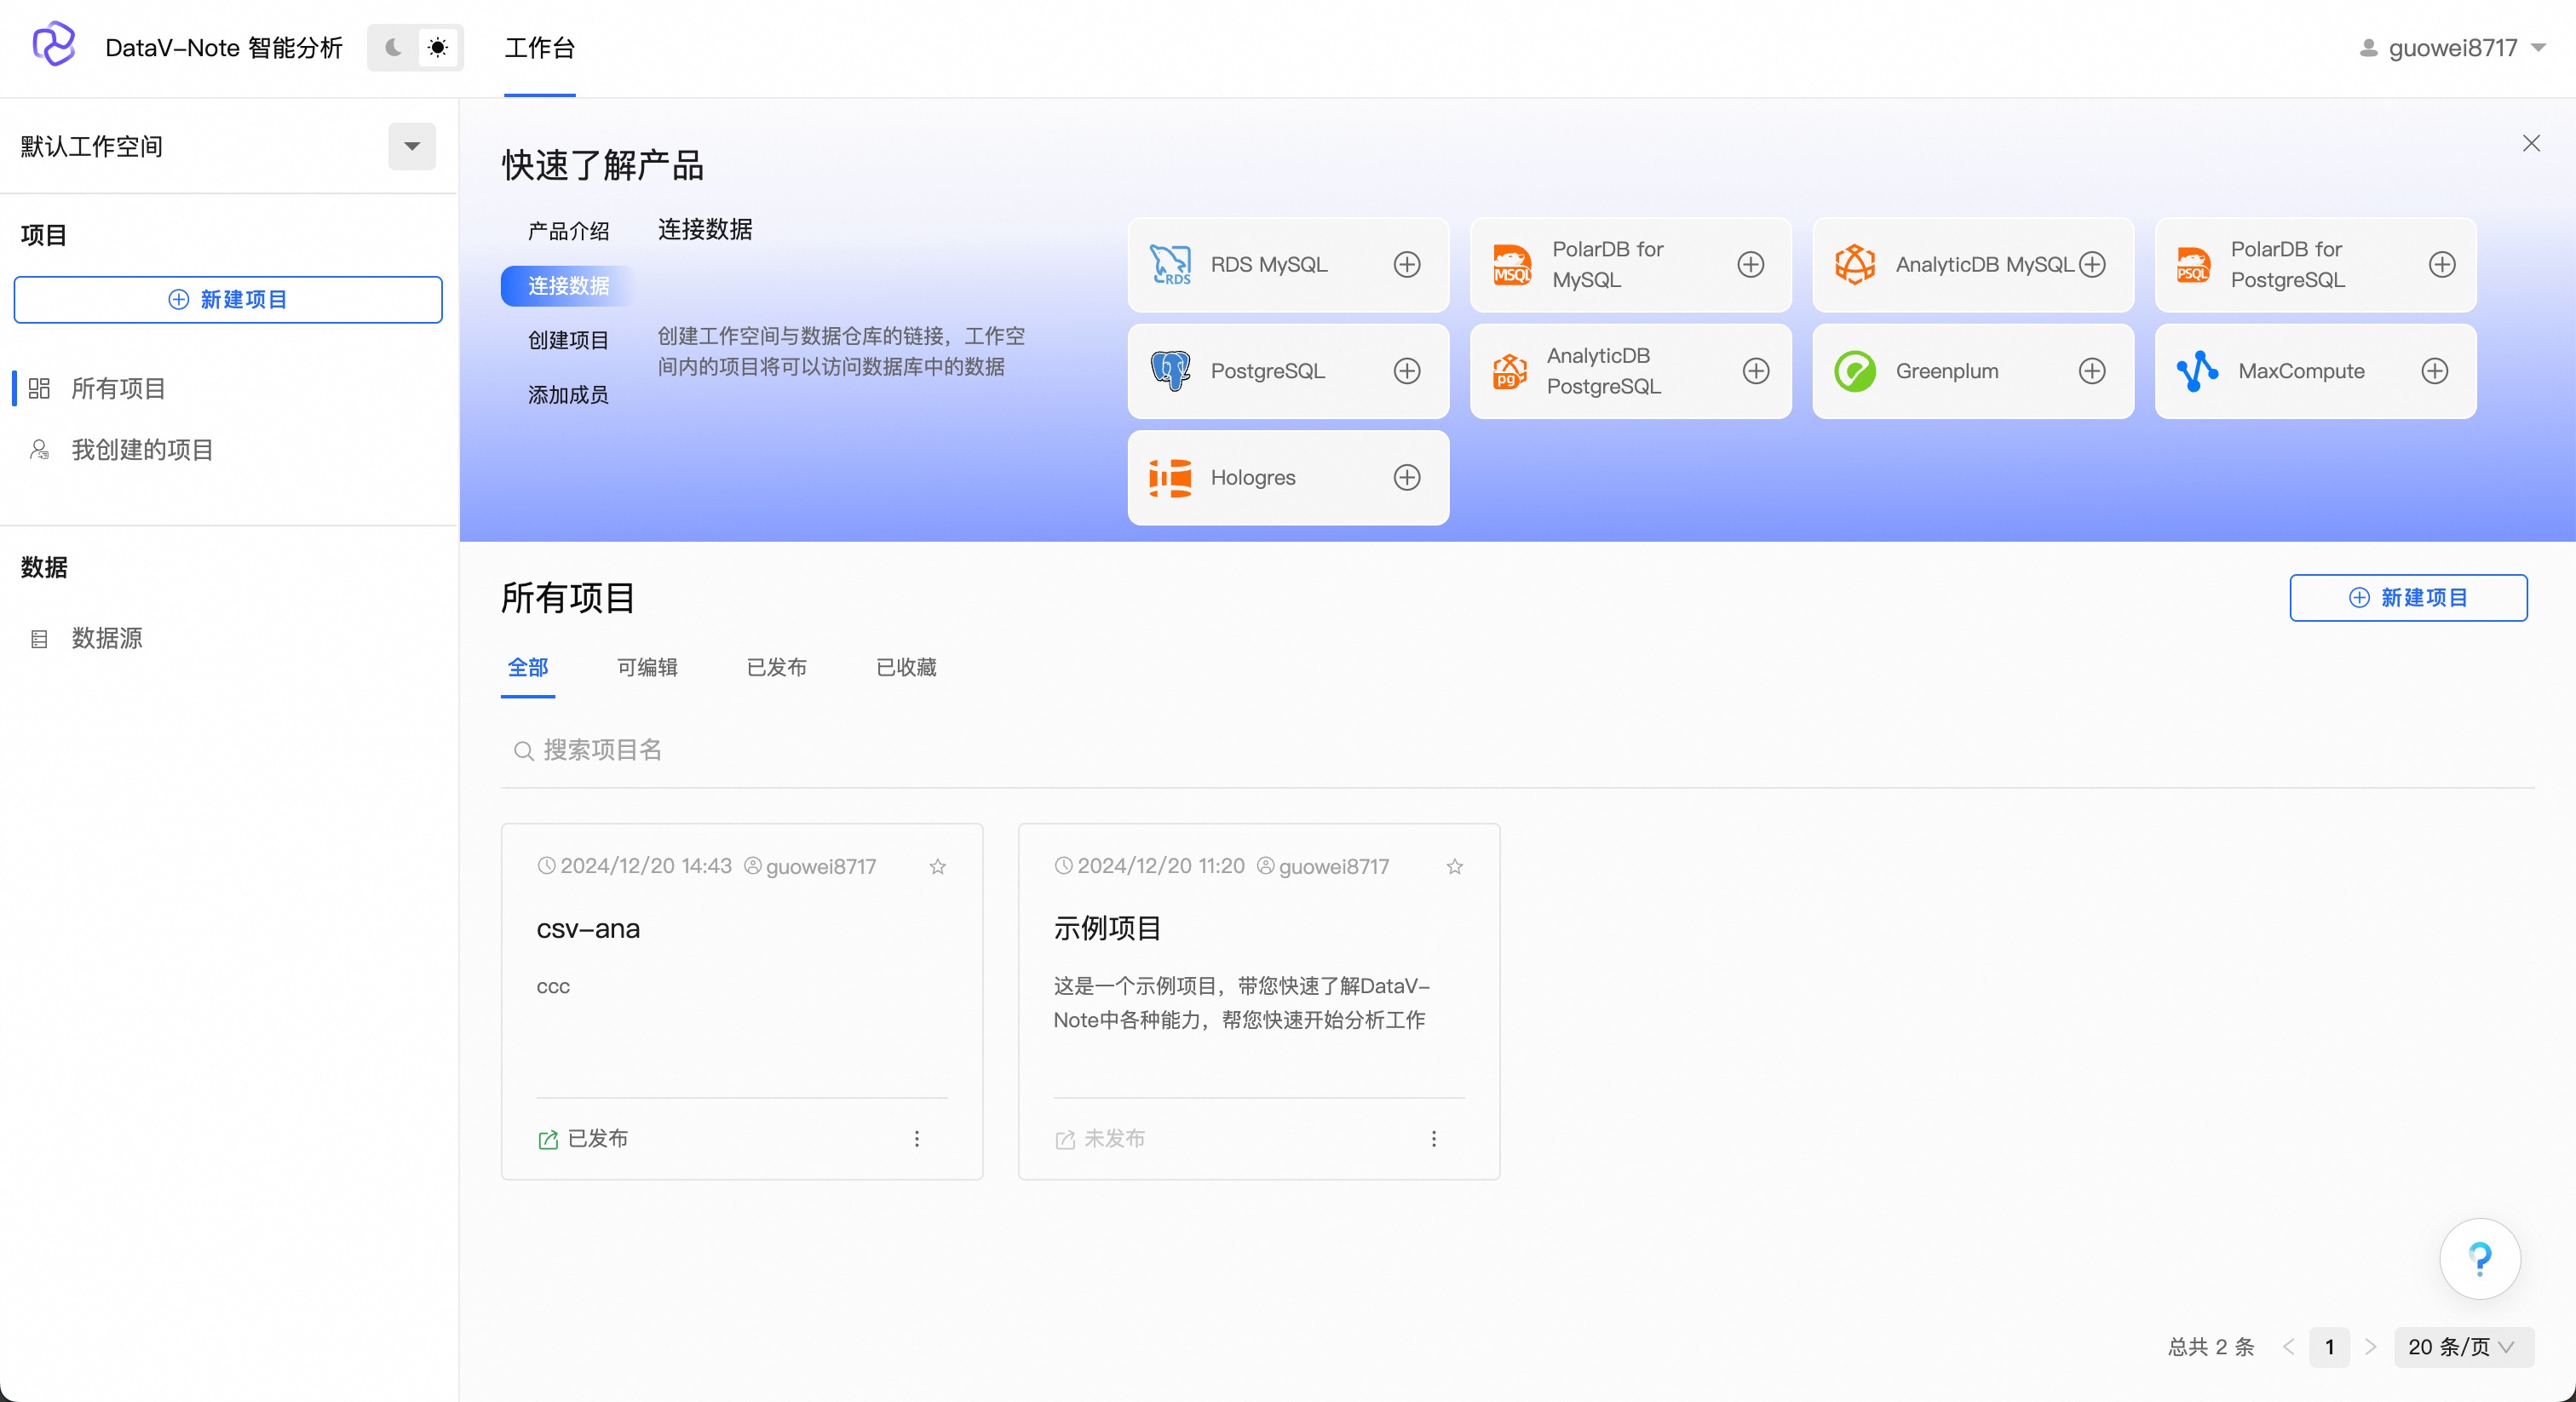This screenshot has width=2576, height=1402.
Task: Open csv-ana project more options menu
Action: (x=916, y=1138)
